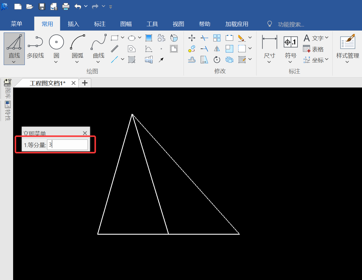Click the Scale squares tool icon
This screenshot has width=362, height=280.
coord(229,49)
